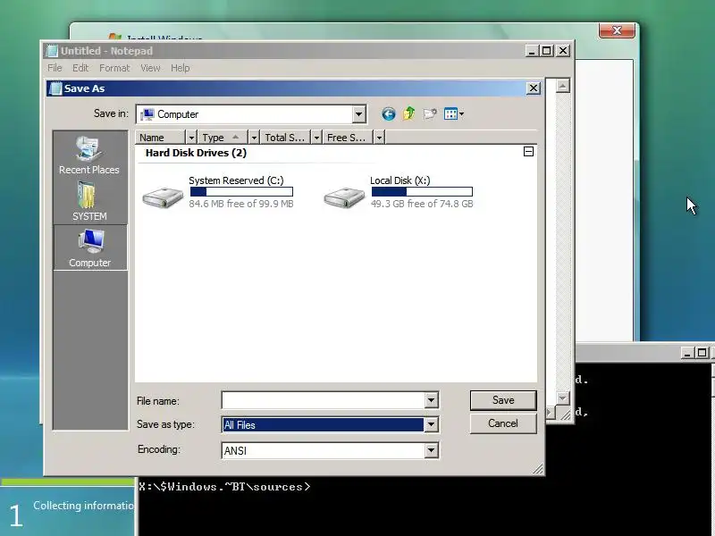Minimize the Notepad window

(x=531, y=51)
